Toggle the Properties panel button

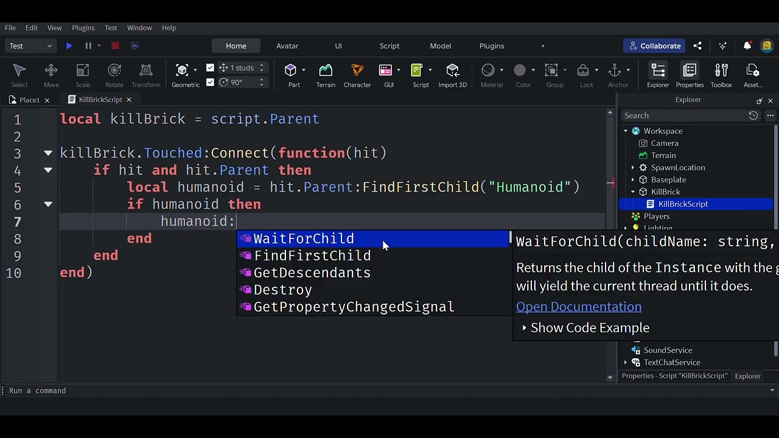[690, 76]
